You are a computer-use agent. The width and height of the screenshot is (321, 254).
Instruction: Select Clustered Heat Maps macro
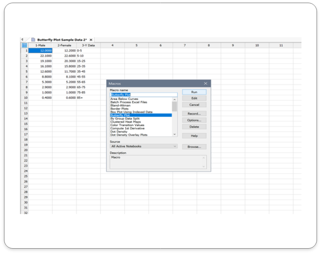coord(126,122)
